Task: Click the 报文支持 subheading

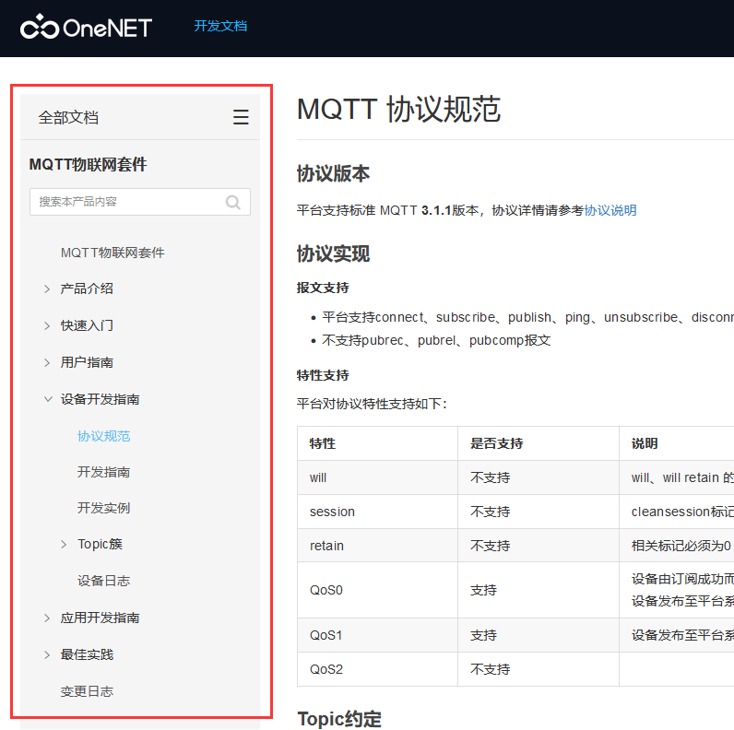Action: tap(323, 288)
